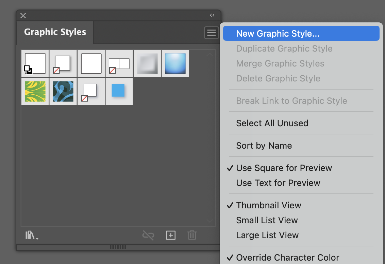This screenshot has width=385, height=264.
Task: Click the Graphic Styles panel tab
Action: coord(55,32)
